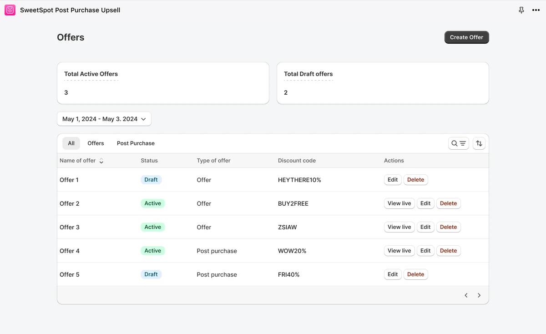Click the Total Active Offers card
The image size is (546, 334).
pos(163,83)
